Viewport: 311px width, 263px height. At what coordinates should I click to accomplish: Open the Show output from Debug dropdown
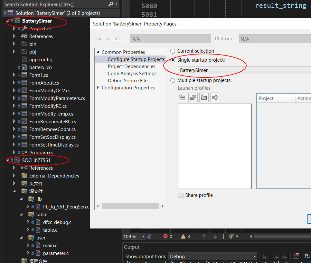pos(212,257)
